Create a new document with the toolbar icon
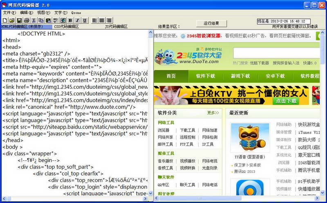 [5, 20]
